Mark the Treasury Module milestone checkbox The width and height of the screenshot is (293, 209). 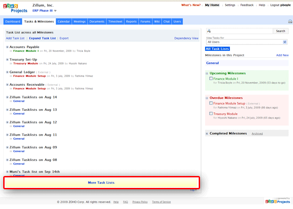pyautogui.click(x=211, y=114)
